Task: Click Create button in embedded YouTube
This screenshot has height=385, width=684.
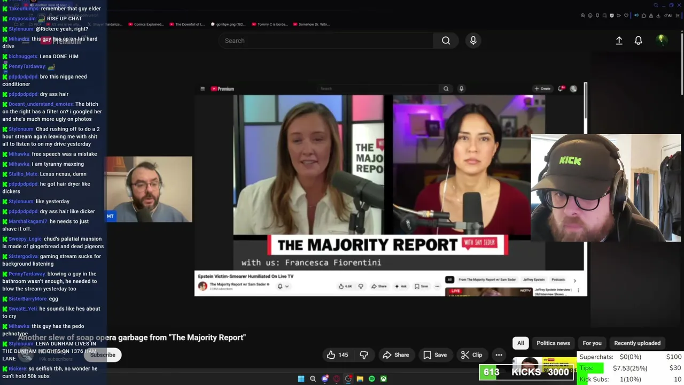Action: [x=542, y=89]
